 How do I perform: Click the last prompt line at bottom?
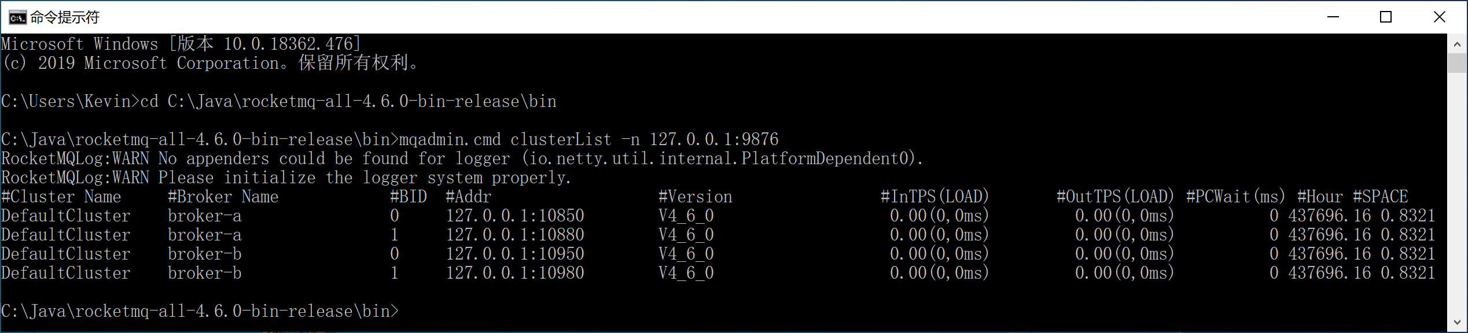pyautogui.click(x=200, y=311)
